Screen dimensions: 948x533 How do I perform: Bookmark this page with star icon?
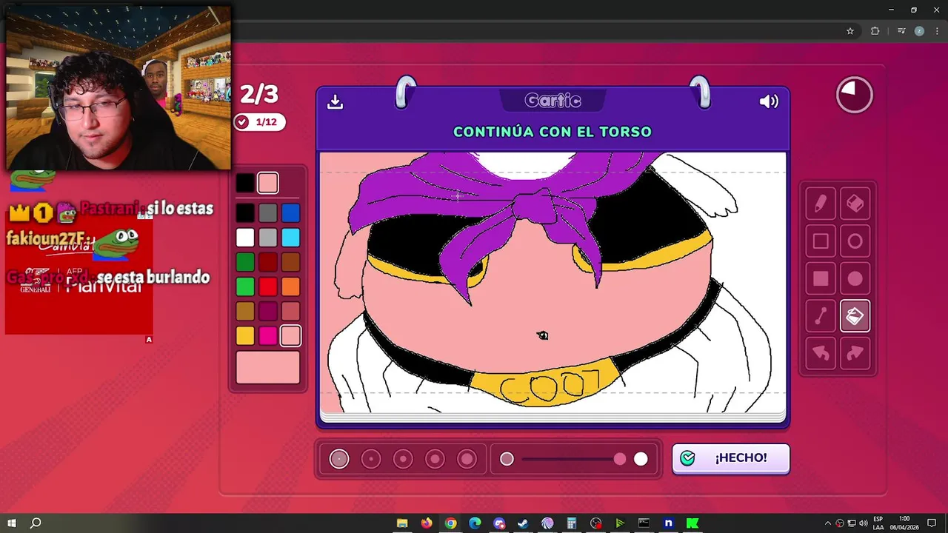[850, 31]
